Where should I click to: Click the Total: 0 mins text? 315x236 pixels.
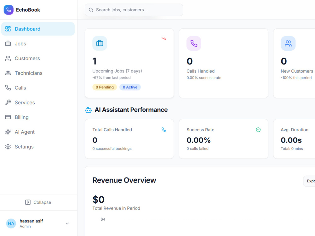(x=292, y=149)
